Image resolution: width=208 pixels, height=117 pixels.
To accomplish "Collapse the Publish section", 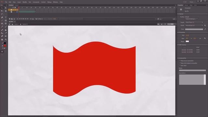I will pyautogui.click(x=178, y=14).
